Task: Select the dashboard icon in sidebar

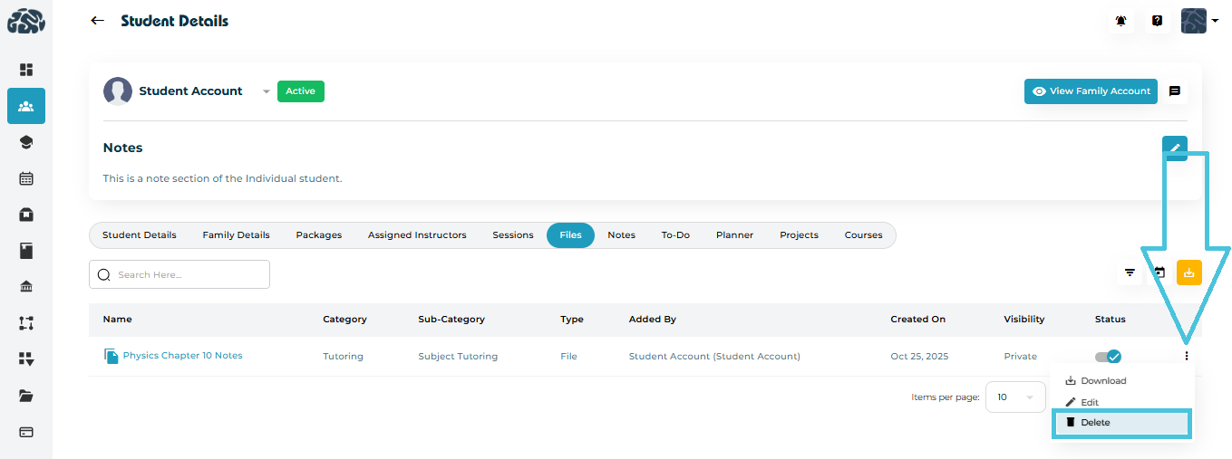Action: (x=26, y=70)
